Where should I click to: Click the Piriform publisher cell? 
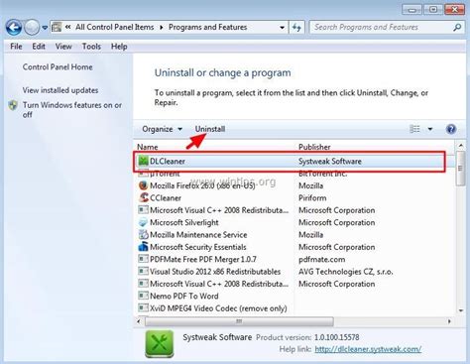point(312,198)
